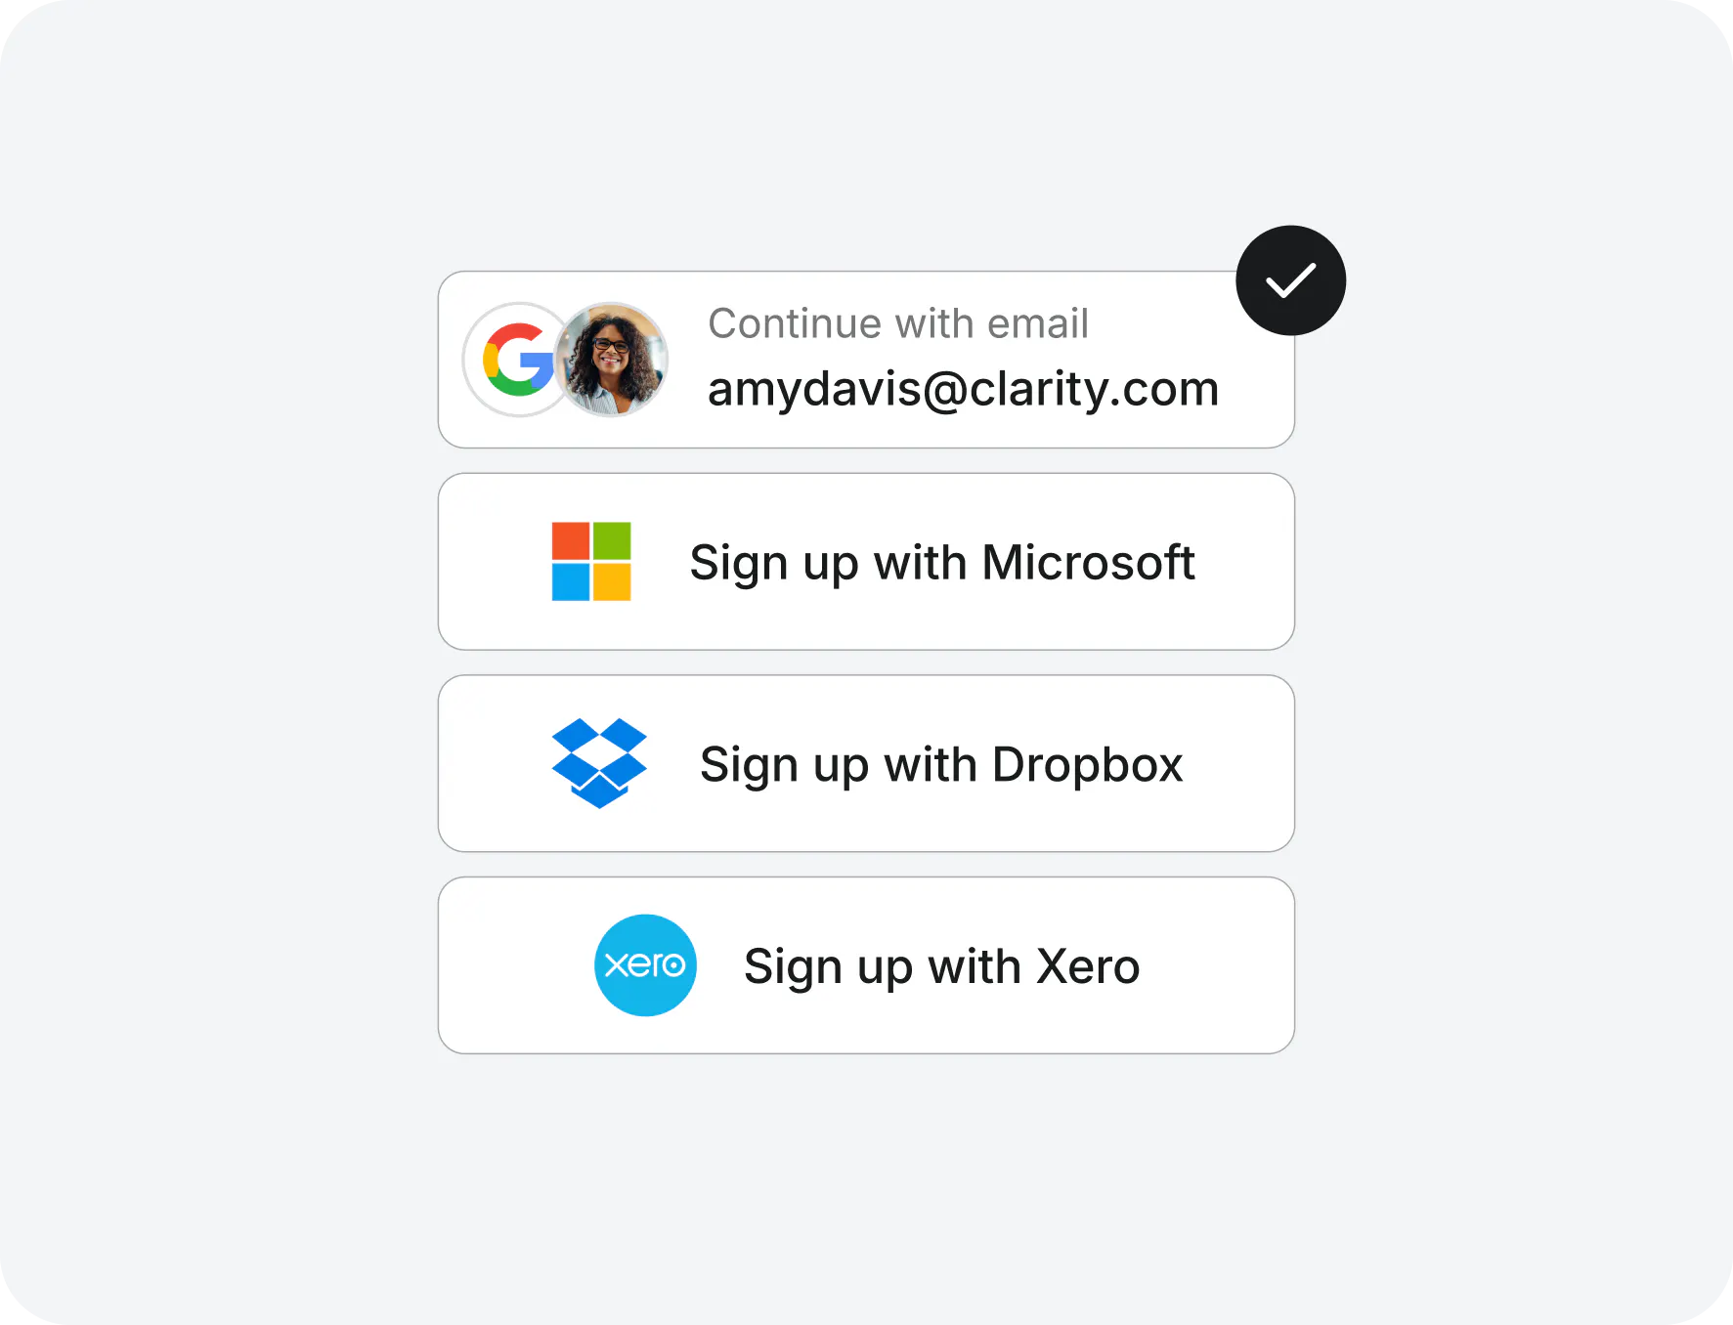Click the round blue Xero logo
Screen dimensions: 1733x1325
[645, 965]
